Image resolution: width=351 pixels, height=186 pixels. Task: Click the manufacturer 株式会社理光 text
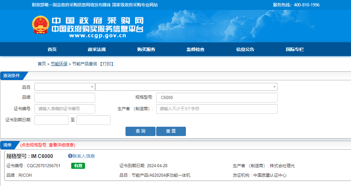[x=282, y=166]
